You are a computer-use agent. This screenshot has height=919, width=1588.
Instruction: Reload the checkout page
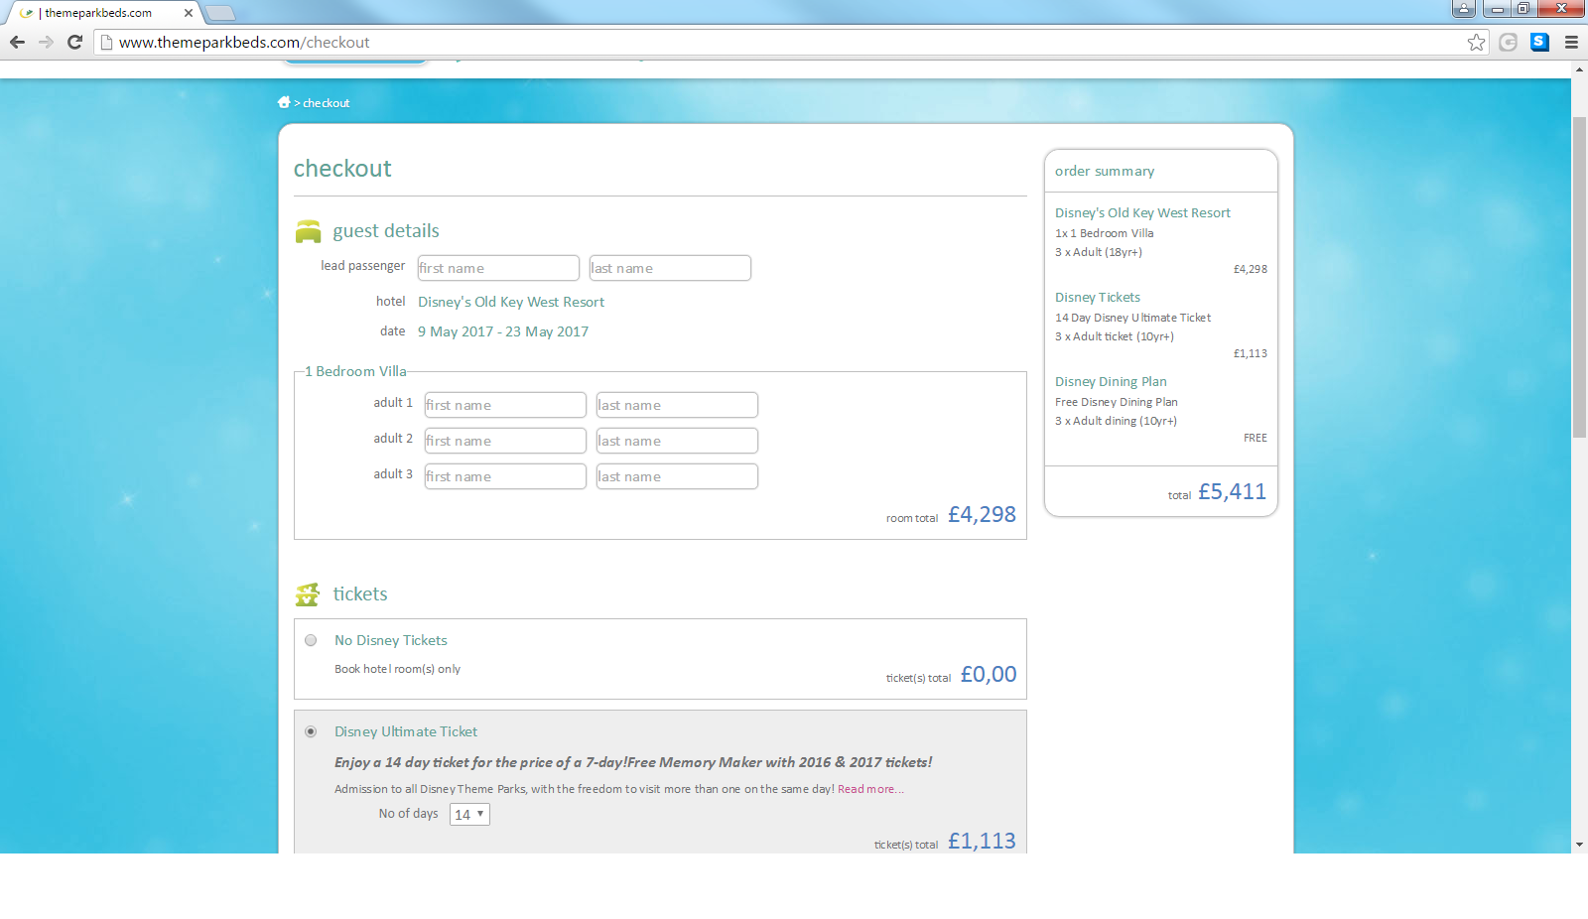point(74,42)
